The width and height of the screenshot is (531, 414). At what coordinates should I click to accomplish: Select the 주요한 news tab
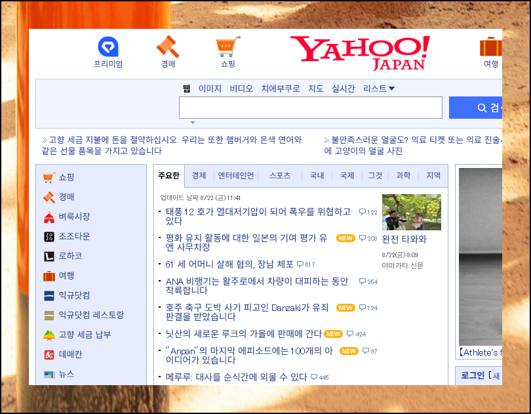coord(168,176)
